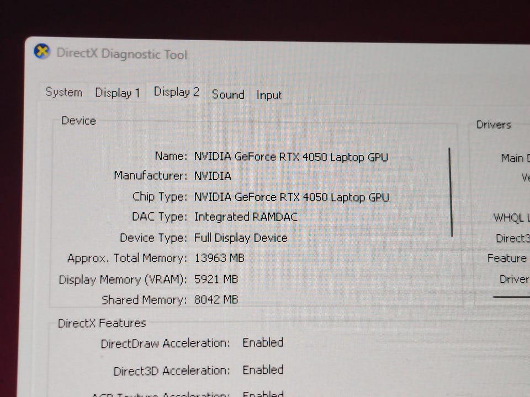The width and height of the screenshot is (530, 397).
Task: Click the Shared Memory: label
Action: (x=144, y=300)
